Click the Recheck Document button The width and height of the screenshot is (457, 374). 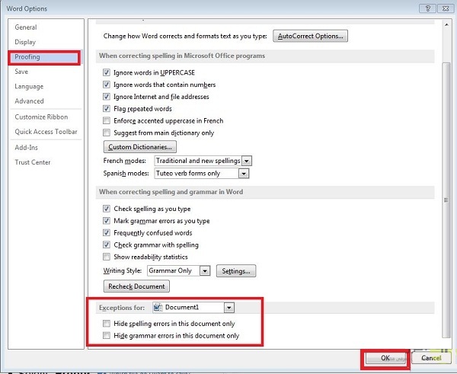click(x=136, y=286)
